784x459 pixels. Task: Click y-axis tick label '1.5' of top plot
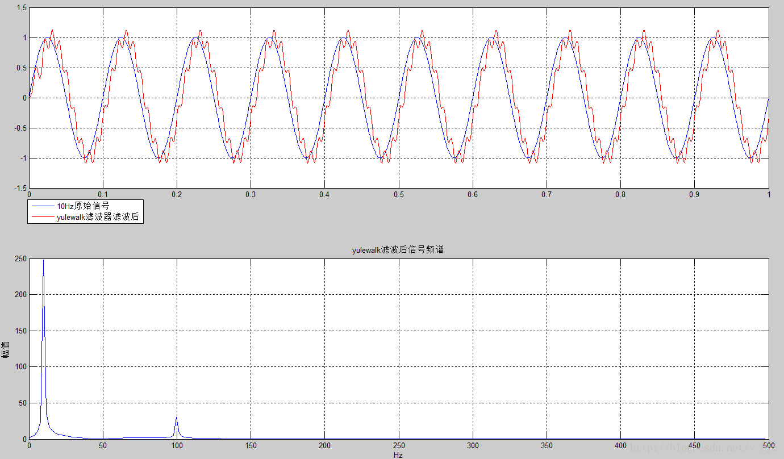[21, 8]
